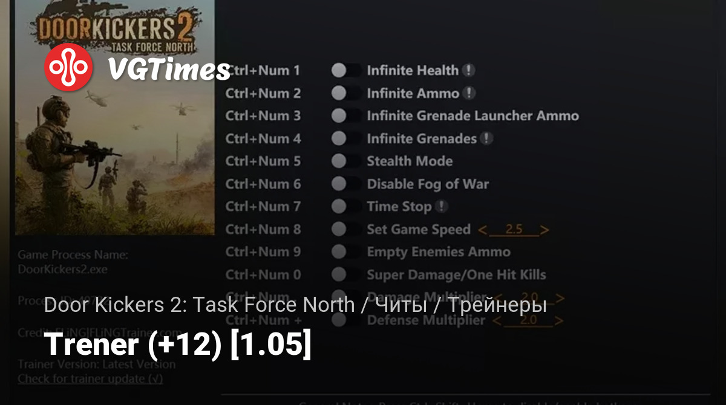
Task: Toggle Infinite Health on
Action: click(345, 71)
